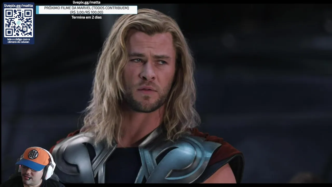Click the livepix.gg/matta label above goal bar
The height and width of the screenshot is (187, 332).
pos(87,2)
